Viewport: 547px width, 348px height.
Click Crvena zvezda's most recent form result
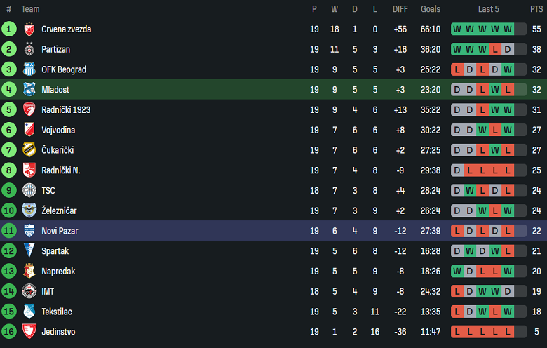point(508,29)
